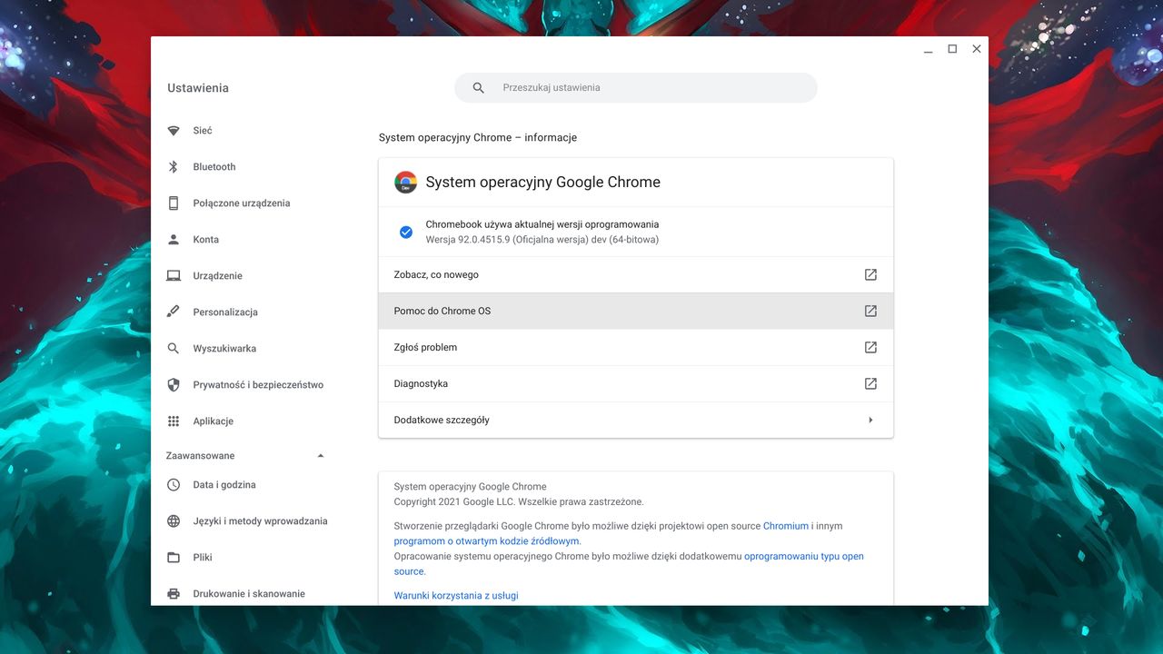Click the external link icon for Pomoc do Chrome OS

[870, 311]
